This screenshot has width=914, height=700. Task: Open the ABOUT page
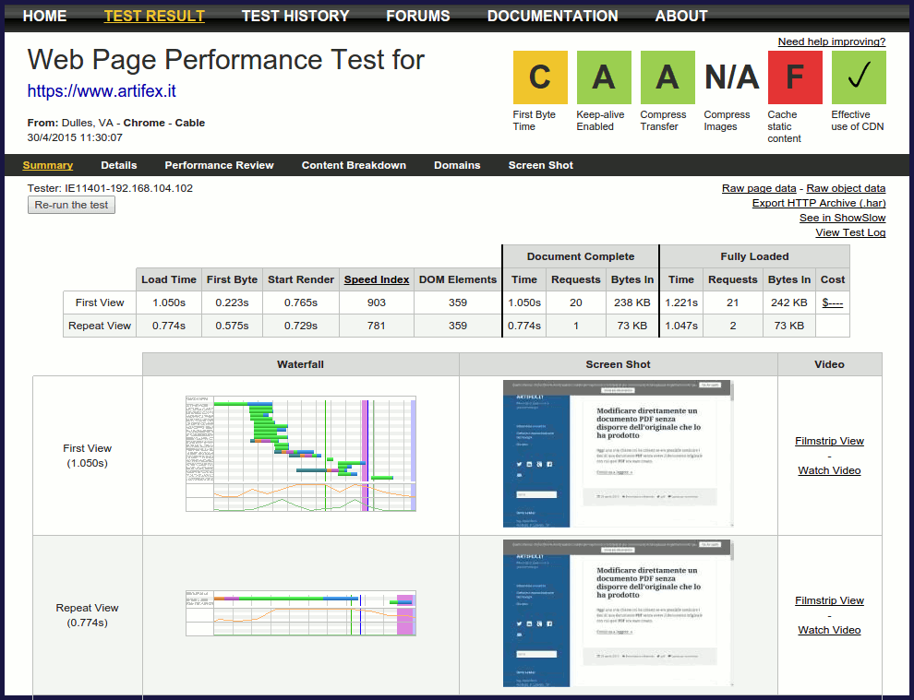point(681,16)
